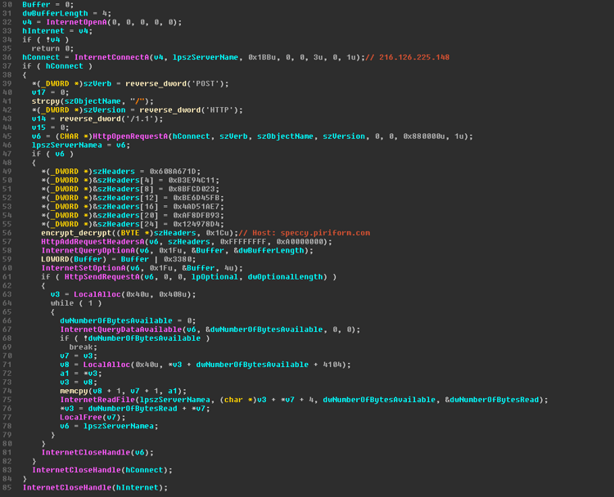
Task: Select the return 0; statement
Action: coord(52,48)
